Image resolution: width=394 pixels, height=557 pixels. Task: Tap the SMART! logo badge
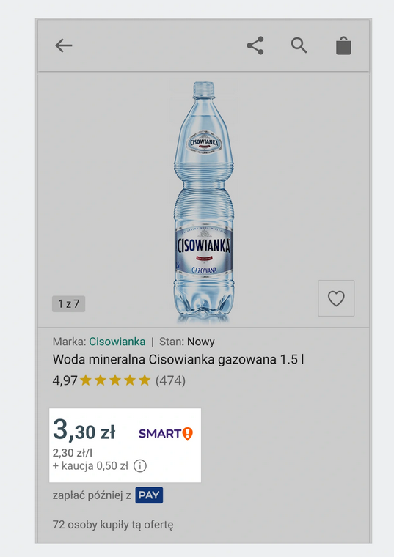point(166,434)
